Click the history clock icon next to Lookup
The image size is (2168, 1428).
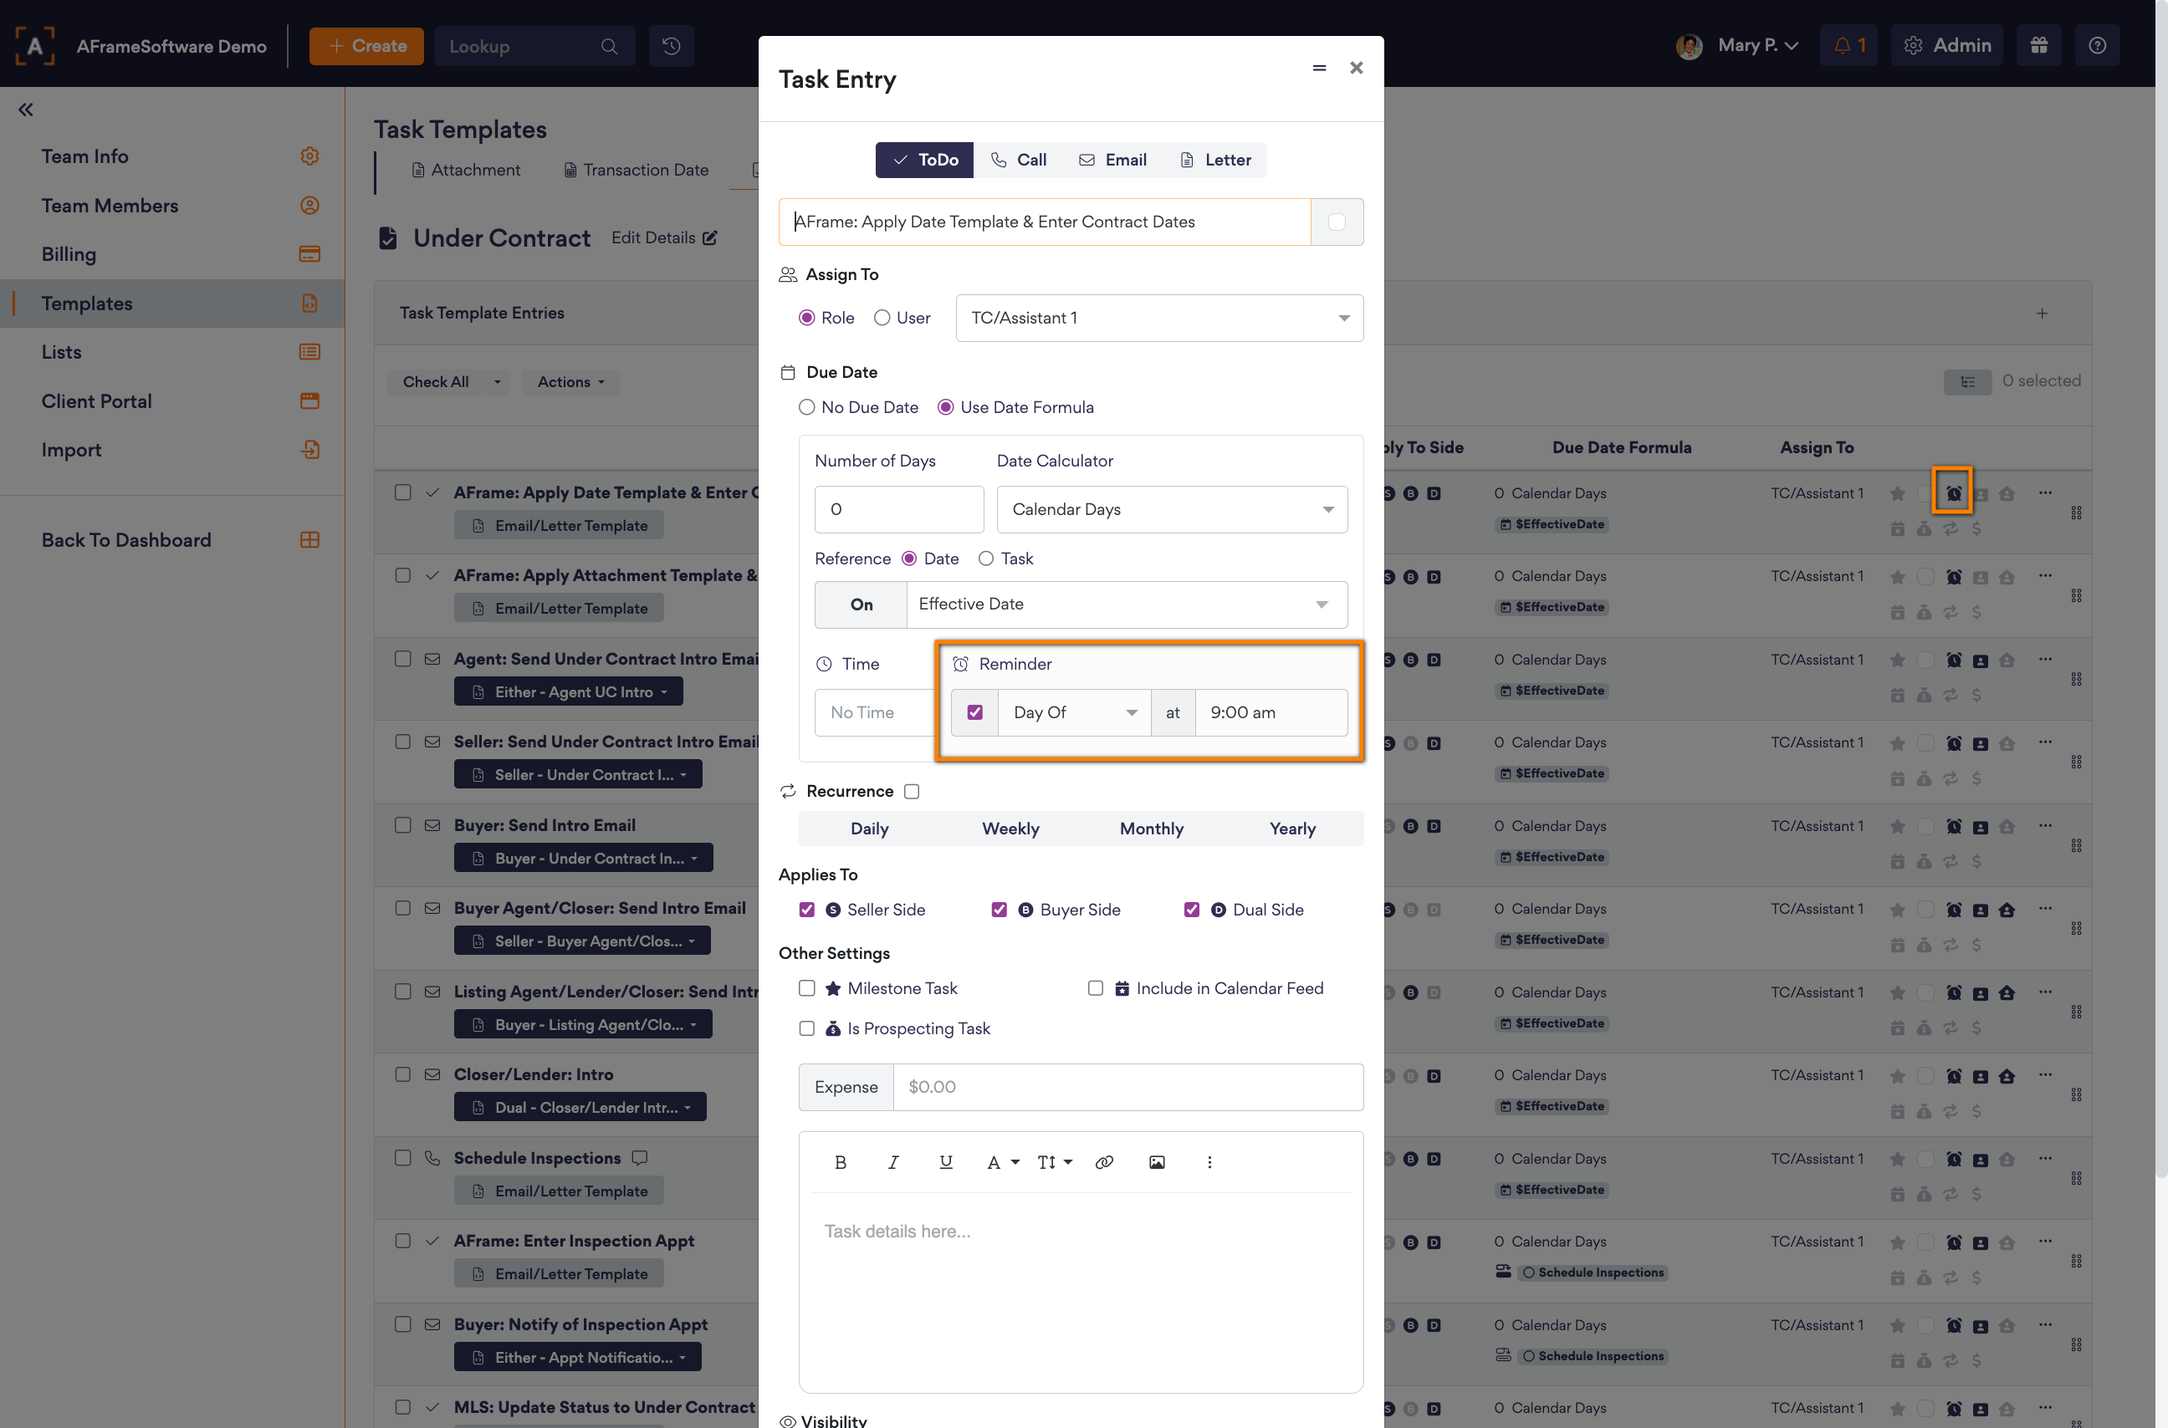pos(672,45)
